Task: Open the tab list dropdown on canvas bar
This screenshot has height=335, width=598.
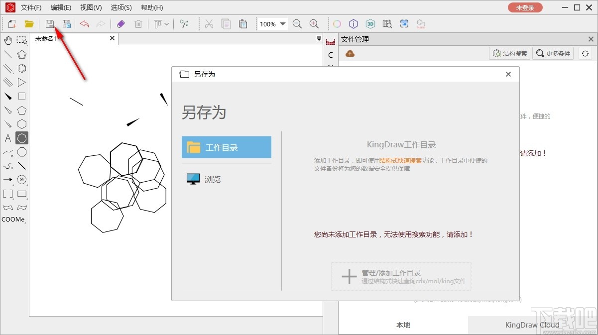Action: click(319, 38)
